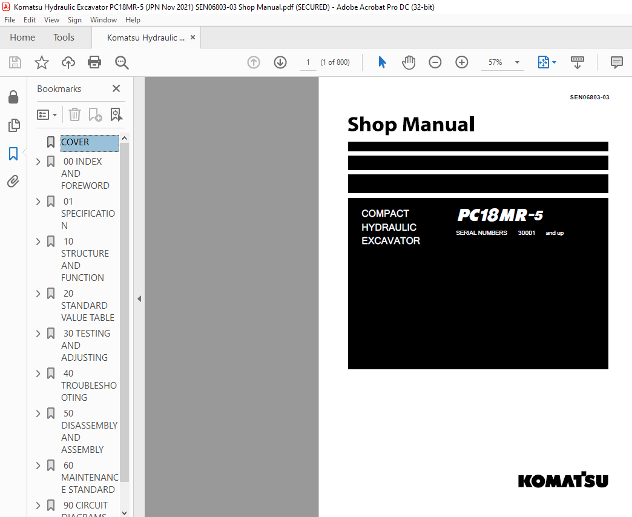This screenshot has height=517, width=632.
Task: Click the upload to cloud icon
Action: pos(68,62)
